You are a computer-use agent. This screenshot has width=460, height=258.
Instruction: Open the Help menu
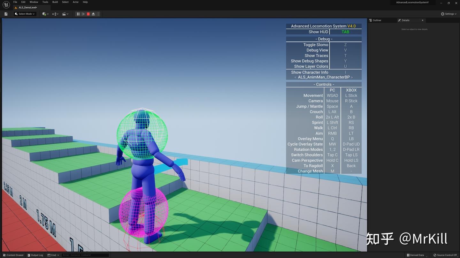[85, 2]
